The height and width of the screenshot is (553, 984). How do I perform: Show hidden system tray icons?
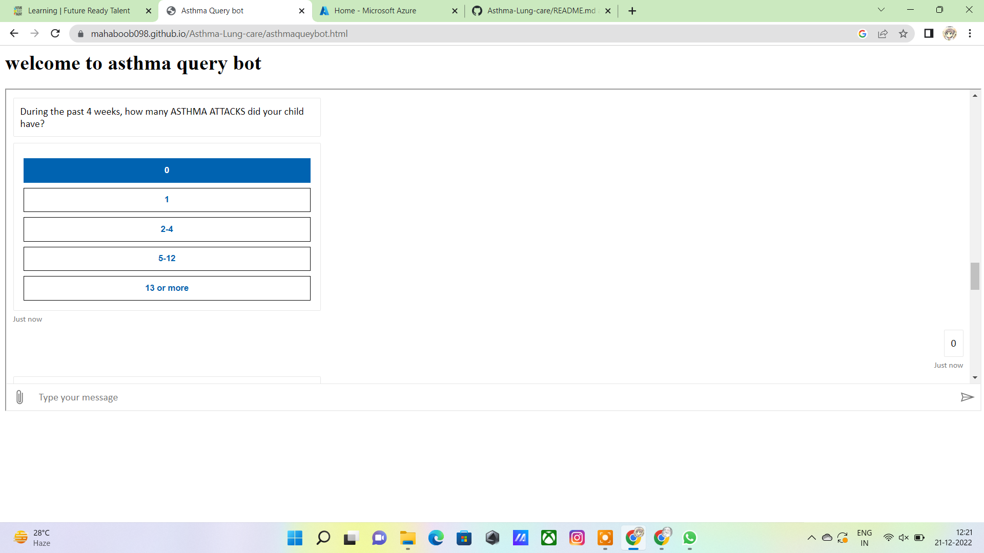click(x=811, y=538)
